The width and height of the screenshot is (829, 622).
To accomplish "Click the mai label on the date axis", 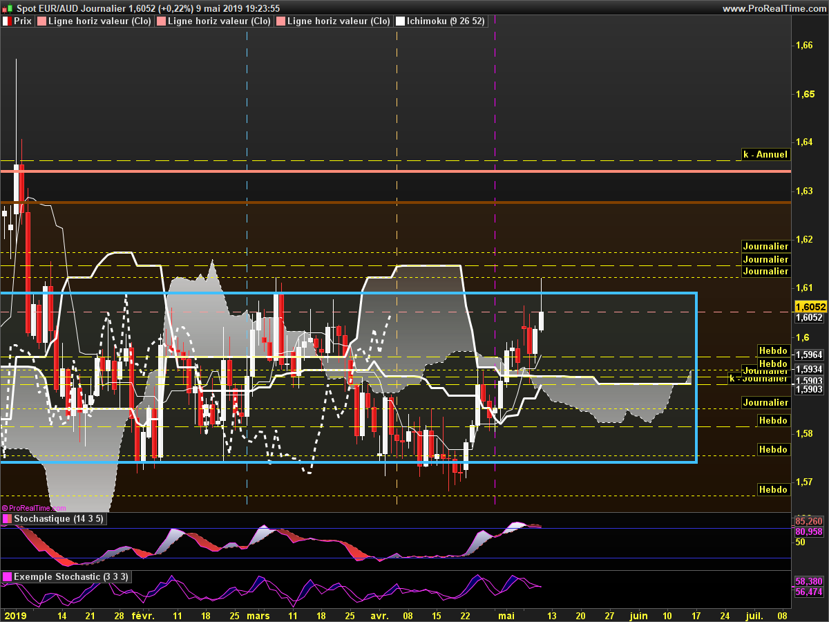I will 506,615.
